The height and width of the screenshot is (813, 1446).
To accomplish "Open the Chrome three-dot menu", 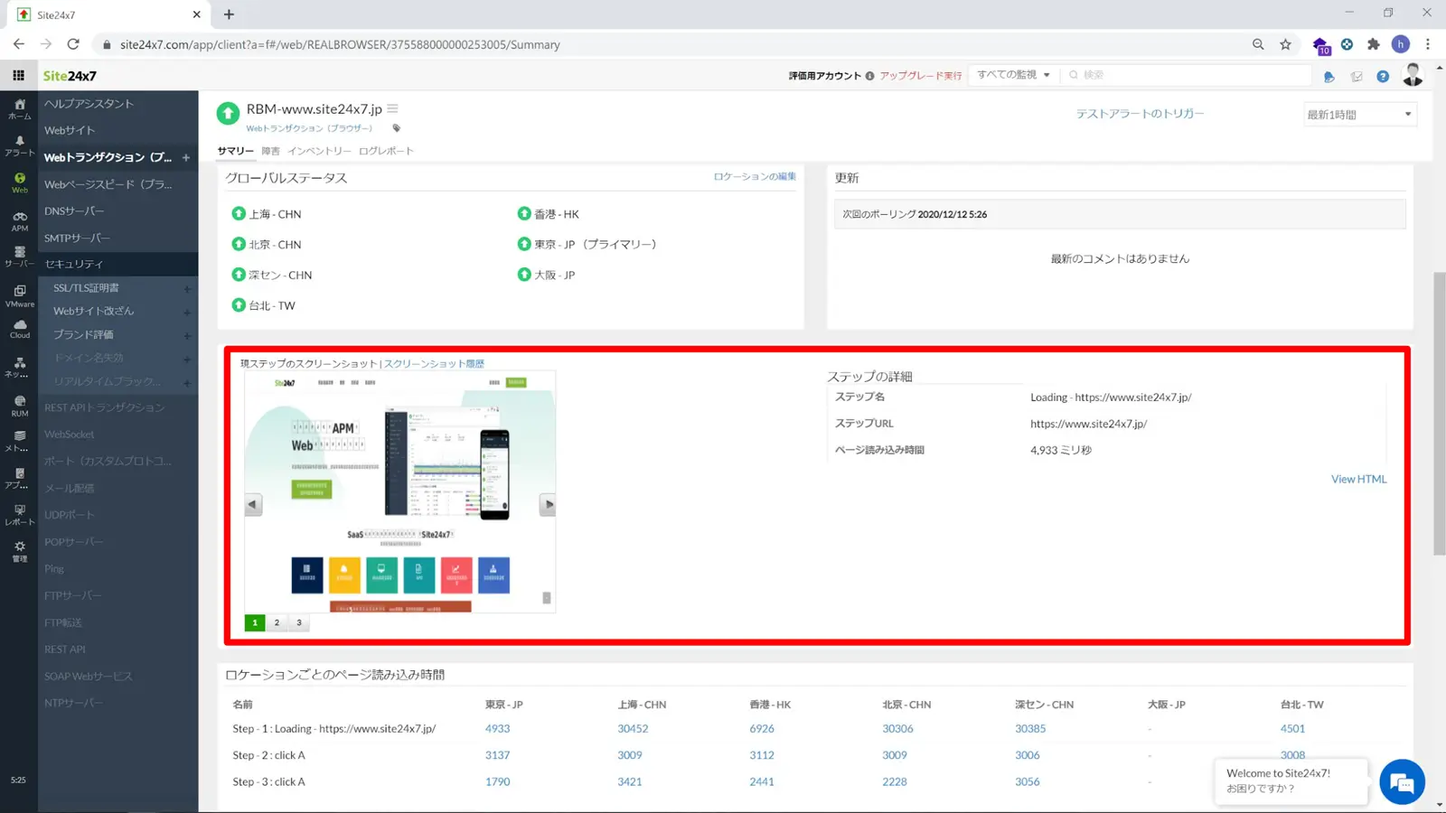I will tap(1428, 44).
